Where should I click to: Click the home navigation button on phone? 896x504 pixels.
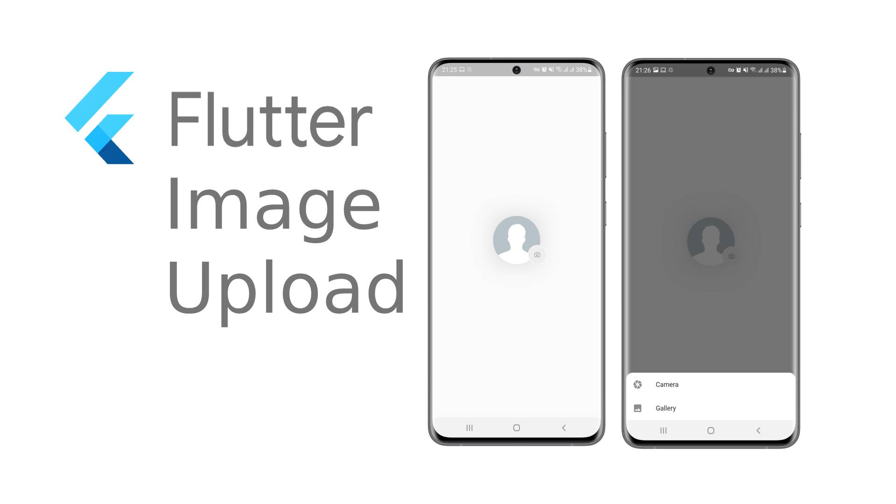click(x=516, y=427)
